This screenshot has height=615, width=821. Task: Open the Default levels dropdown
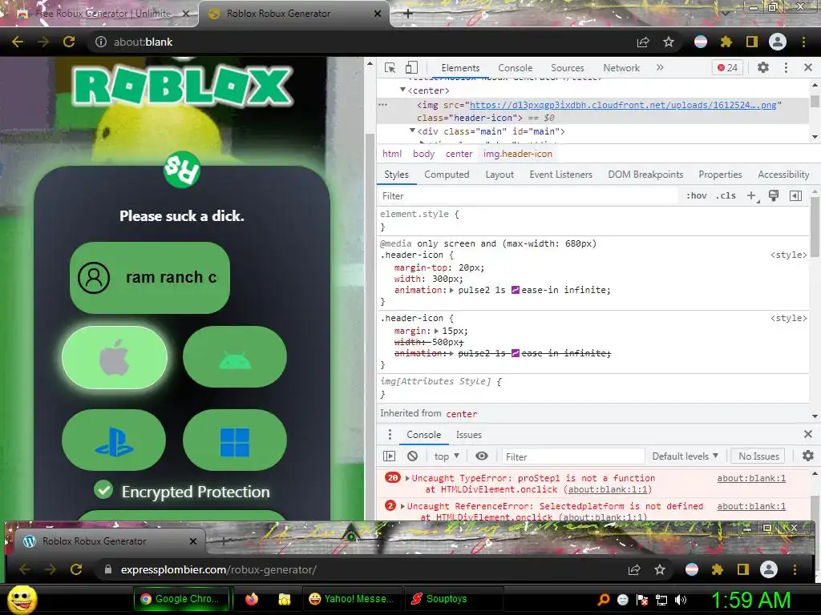point(685,456)
